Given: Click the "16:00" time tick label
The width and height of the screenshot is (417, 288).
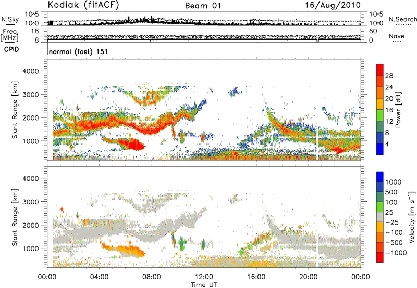Looking at the screenshot, I should tap(256, 277).
